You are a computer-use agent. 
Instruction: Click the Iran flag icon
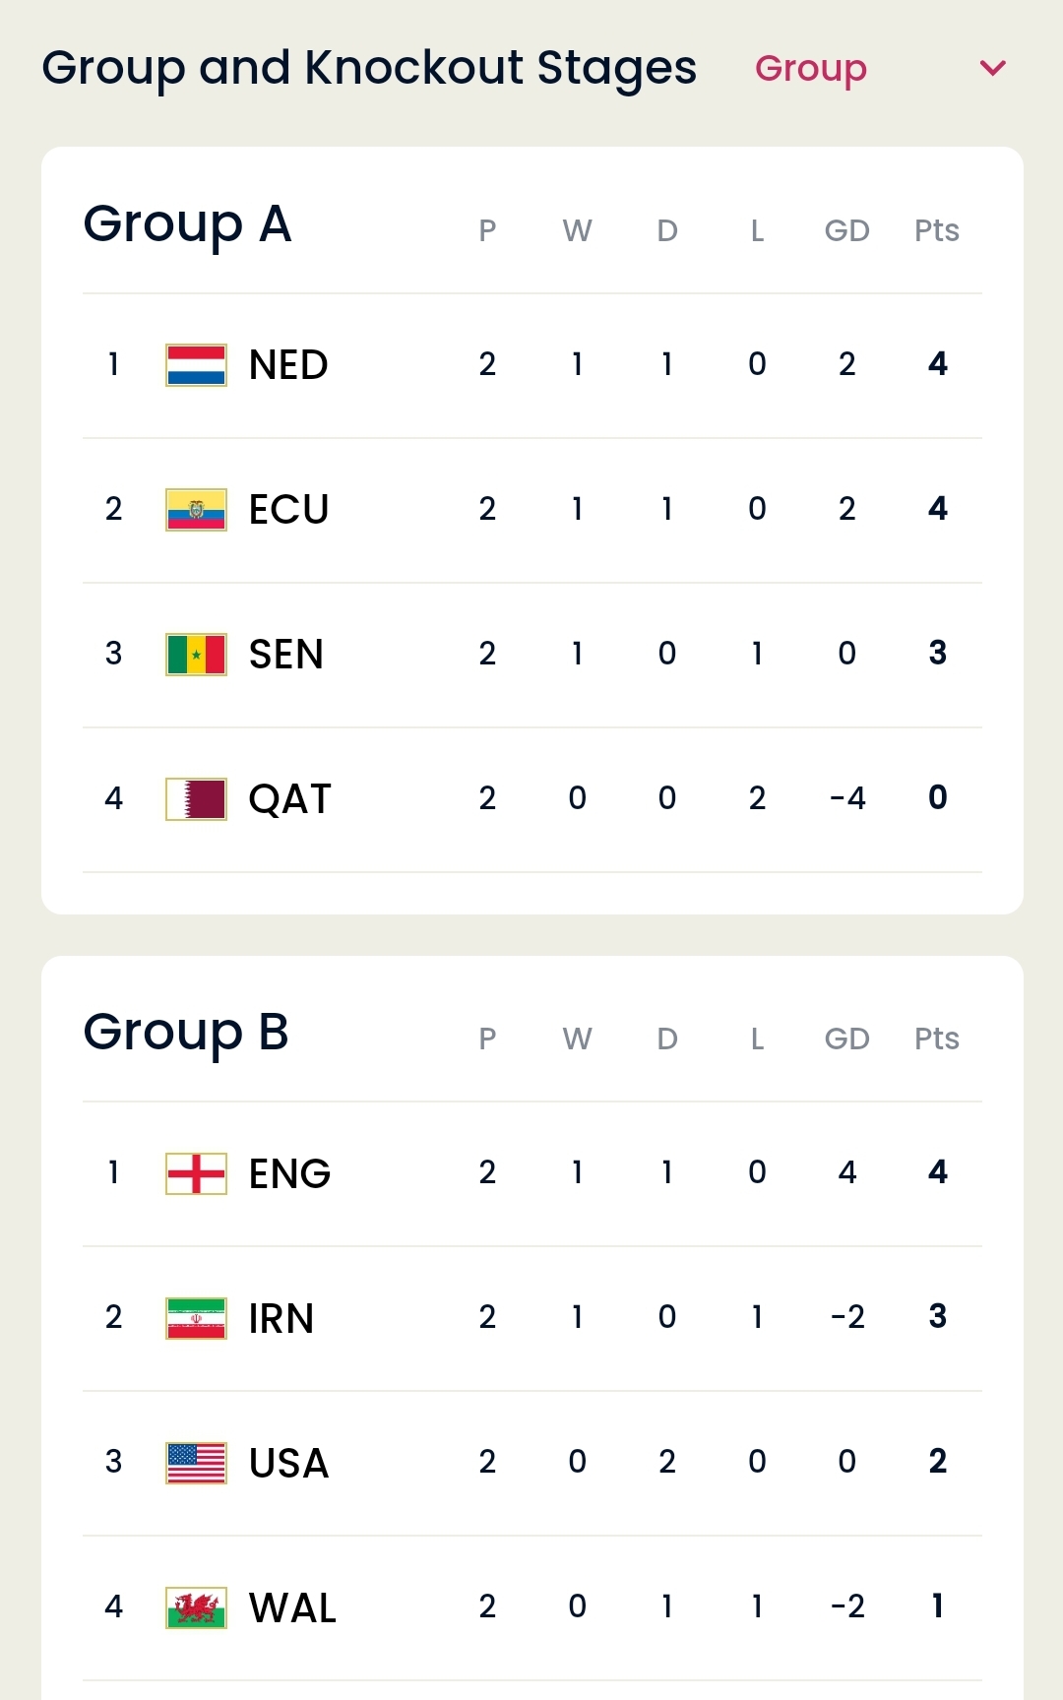click(x=196, y=1318)
